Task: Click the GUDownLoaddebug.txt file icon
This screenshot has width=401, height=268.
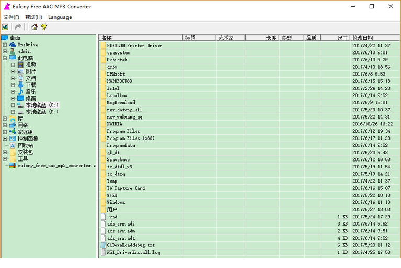Action: (x=103, y=245)
